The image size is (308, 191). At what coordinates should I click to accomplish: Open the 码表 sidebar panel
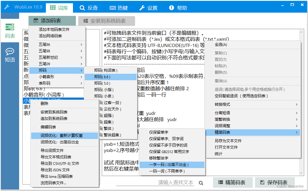tap(10, 31)
